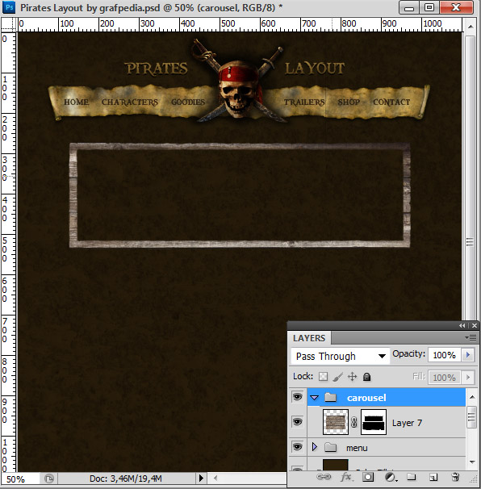Hide the carousel group

point(297,397)
